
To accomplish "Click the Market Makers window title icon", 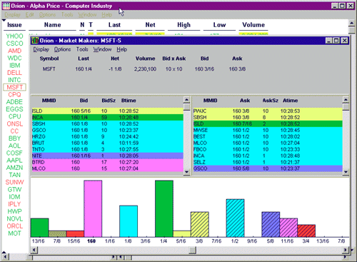I will pyautogui.click(x=35, y=41).
